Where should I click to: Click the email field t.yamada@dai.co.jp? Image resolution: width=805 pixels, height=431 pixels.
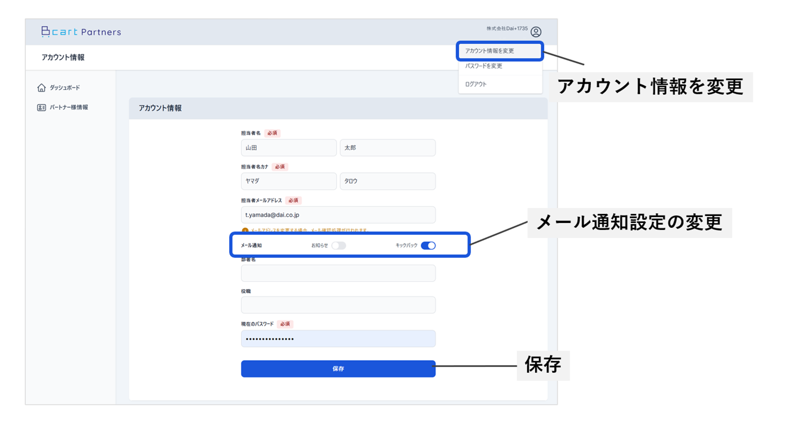coord(338,215)
